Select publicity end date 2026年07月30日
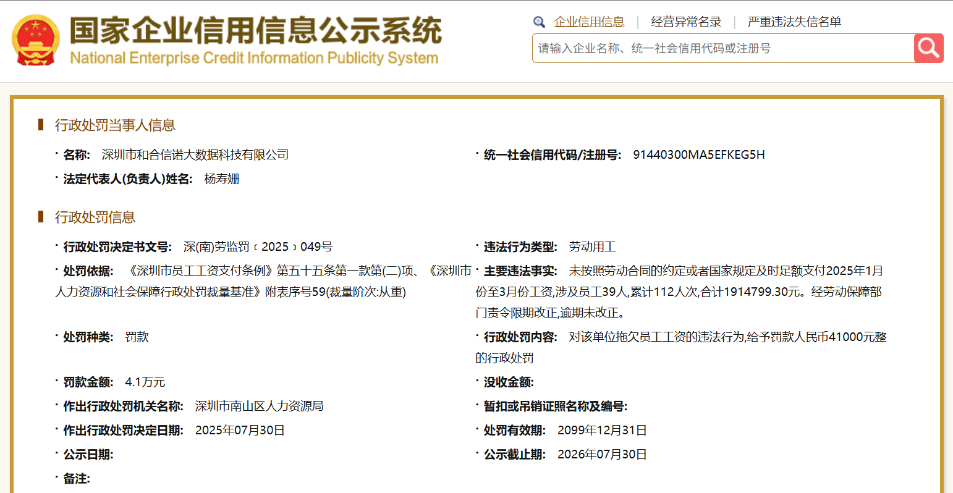 pyautogui.click(x=602, y=454)
